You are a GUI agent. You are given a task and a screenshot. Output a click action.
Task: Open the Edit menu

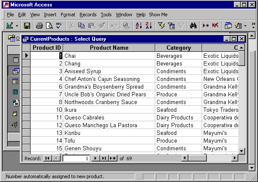point(22,15)
